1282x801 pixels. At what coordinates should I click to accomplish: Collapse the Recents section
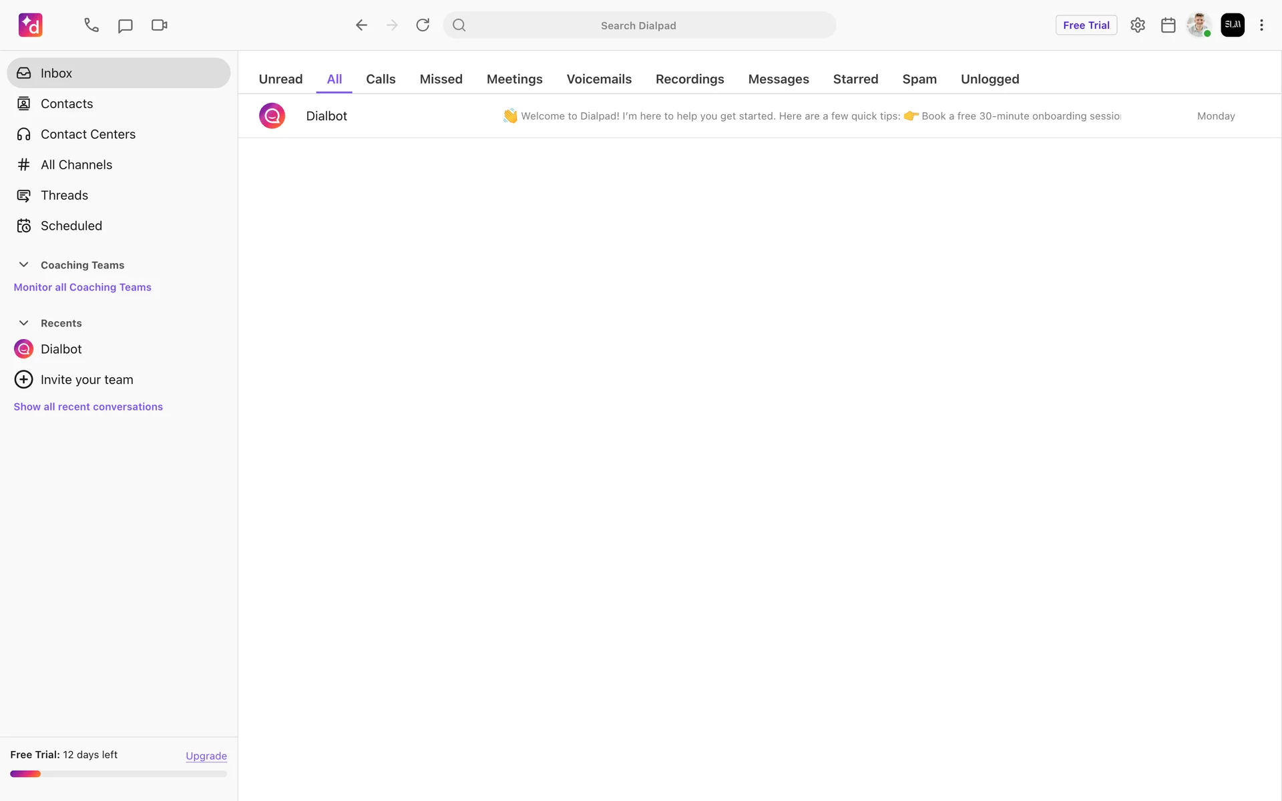pos(23,323)
